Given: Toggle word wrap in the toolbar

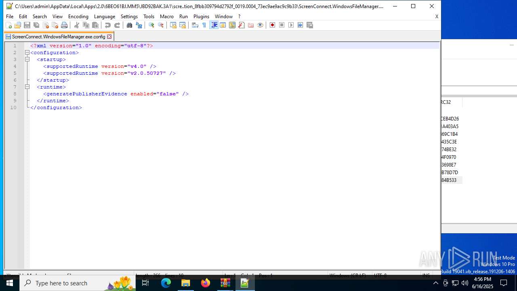Looking at the screenshot, I should 195,25.
